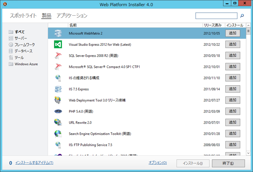Select the すべて category
The width and height of the screenshot is (253, 172).
[20, 32]
